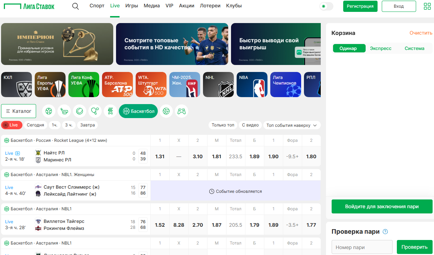The width and height of the screenshot is (434, 255).
Task: Open the Быстро выводи свой выигрыш banner
Action: pos(276,44)
